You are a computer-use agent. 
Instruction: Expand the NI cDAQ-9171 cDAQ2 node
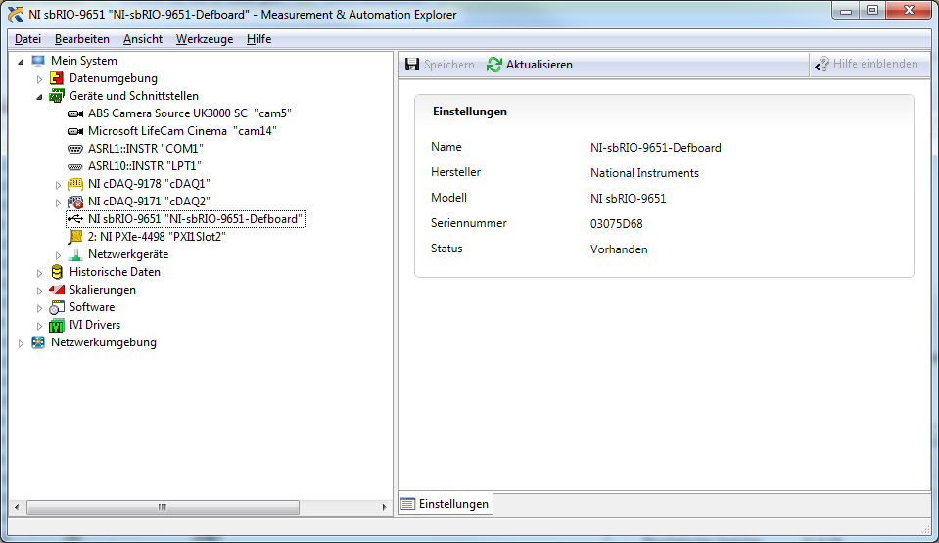click(x=58, y=203)
